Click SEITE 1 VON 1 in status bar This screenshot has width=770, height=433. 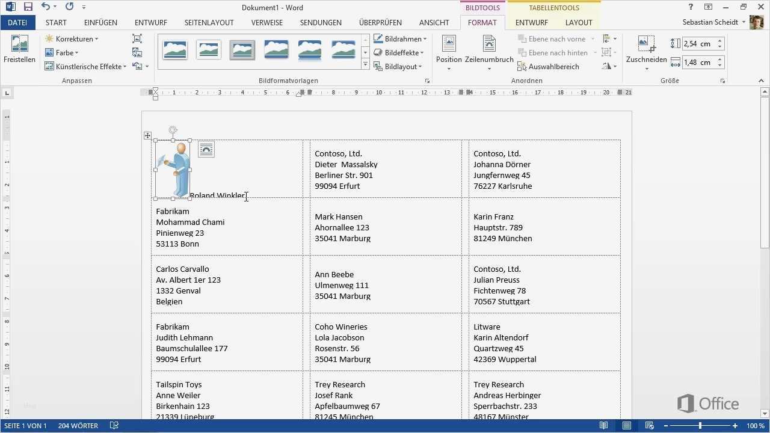(25, 425)
